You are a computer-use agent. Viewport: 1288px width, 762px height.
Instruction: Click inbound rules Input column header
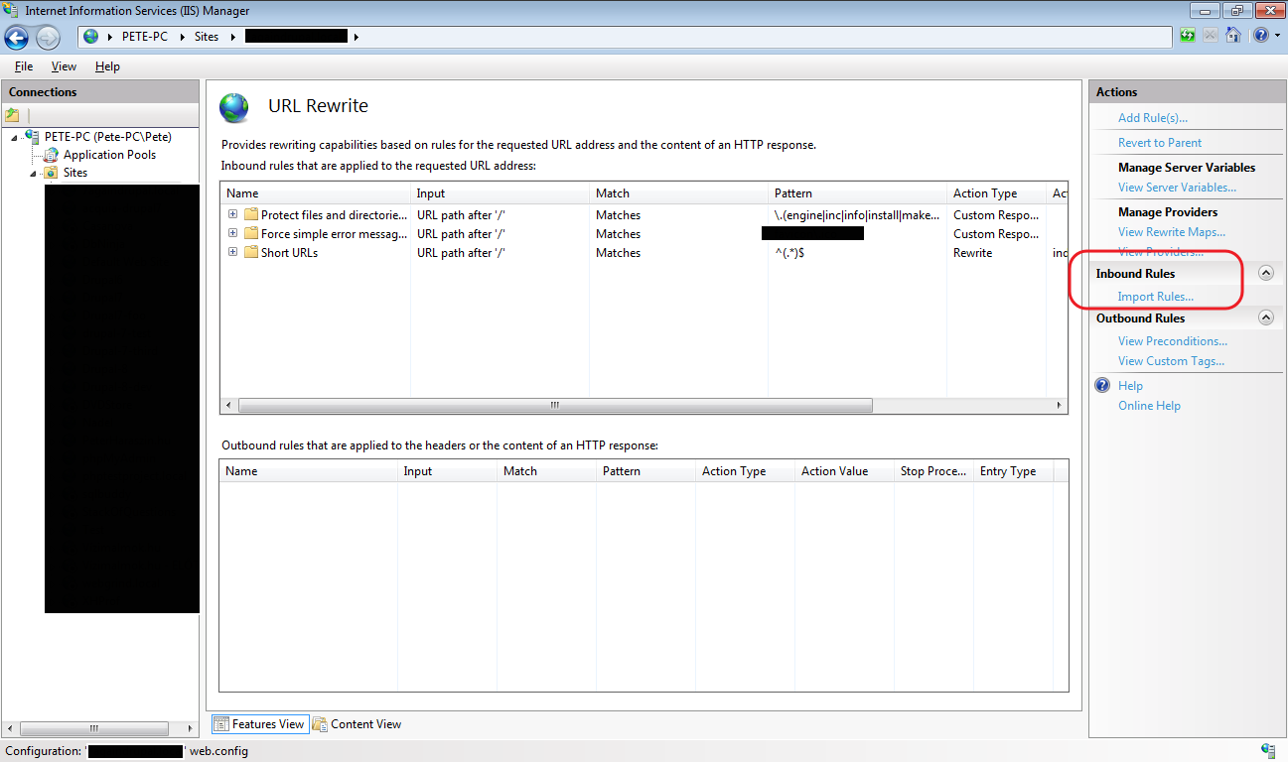pyautogui.click(x=500, y=193)
